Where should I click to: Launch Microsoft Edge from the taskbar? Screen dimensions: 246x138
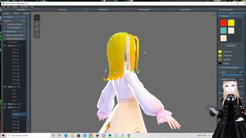(66, 135)
